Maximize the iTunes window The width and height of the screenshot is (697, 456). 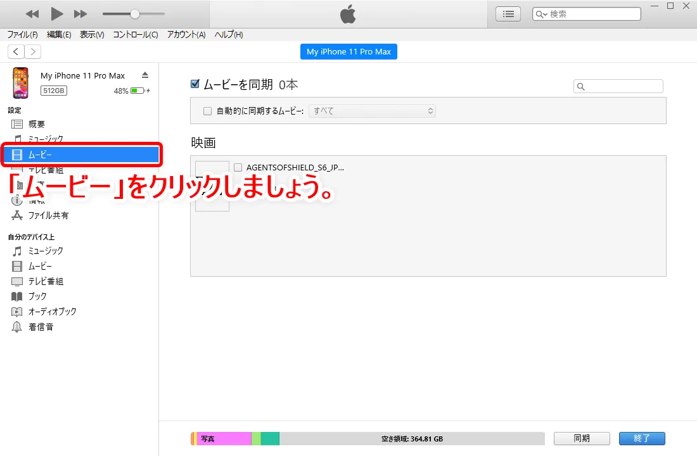pos(670,6)
